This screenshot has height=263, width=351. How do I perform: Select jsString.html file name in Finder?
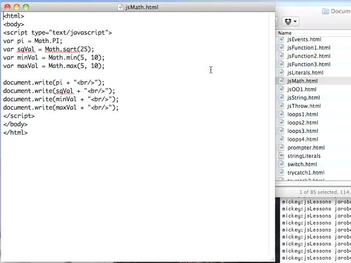click(x=304, y=98)
